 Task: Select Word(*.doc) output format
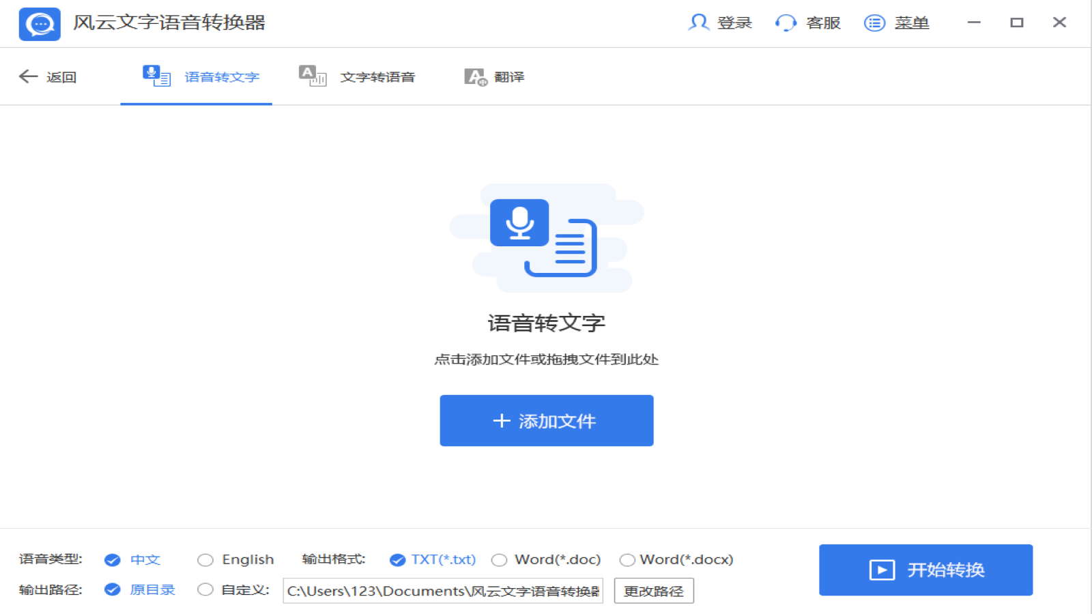[499, 559]
